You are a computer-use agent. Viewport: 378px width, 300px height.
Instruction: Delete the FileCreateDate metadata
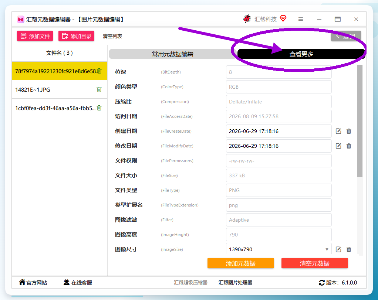point(349,131)
